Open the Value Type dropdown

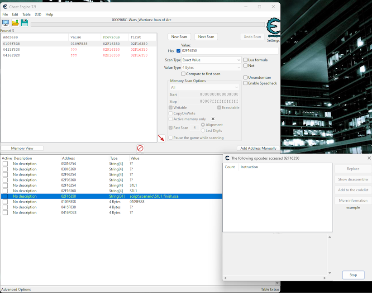point(211,68)
